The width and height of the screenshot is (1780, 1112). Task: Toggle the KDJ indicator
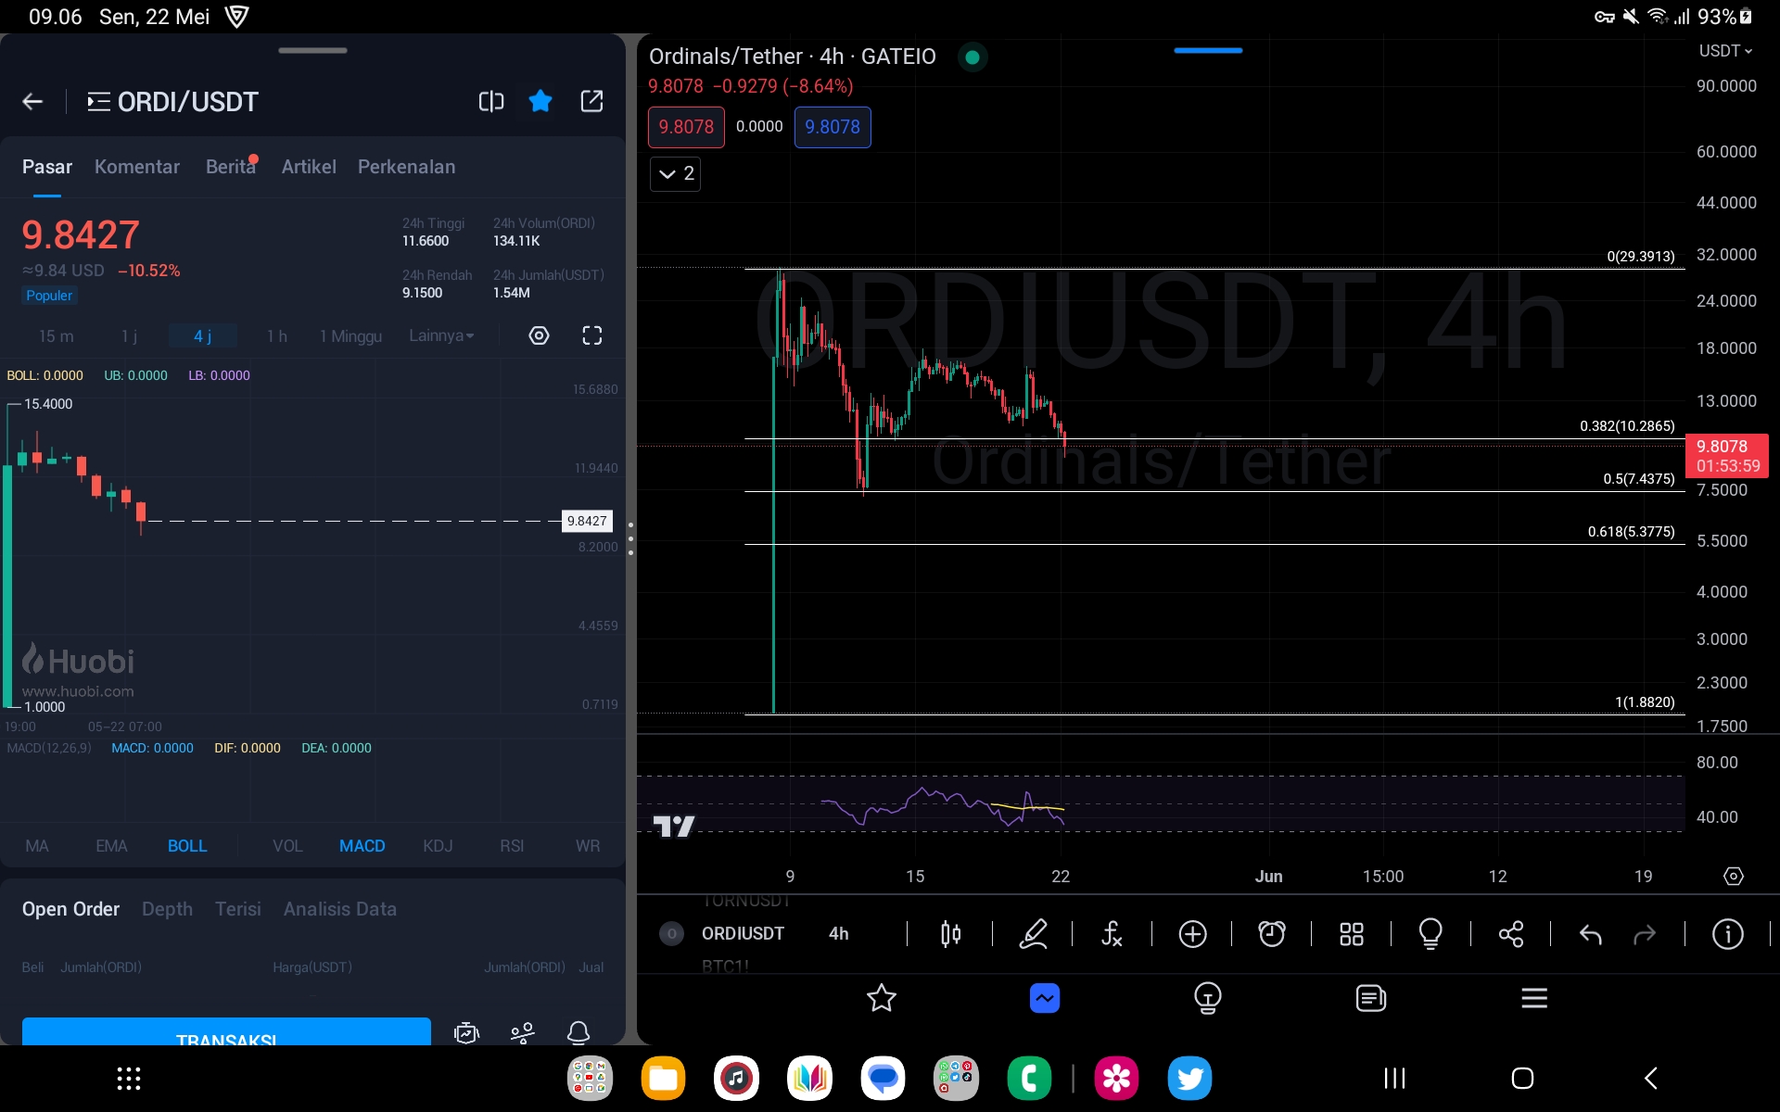tap(438, 846)
